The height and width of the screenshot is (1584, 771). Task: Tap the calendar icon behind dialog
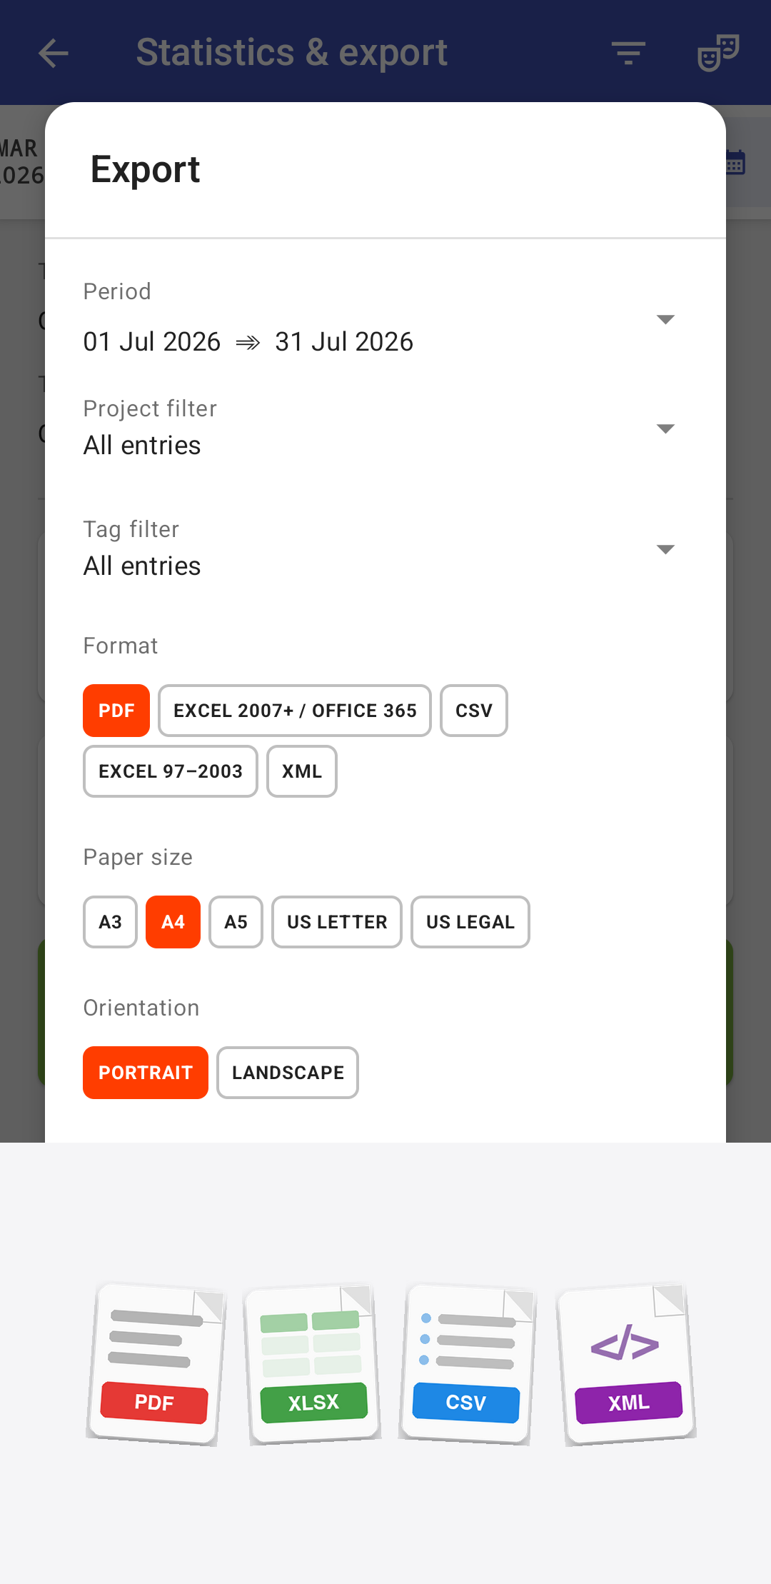(735, 162)
